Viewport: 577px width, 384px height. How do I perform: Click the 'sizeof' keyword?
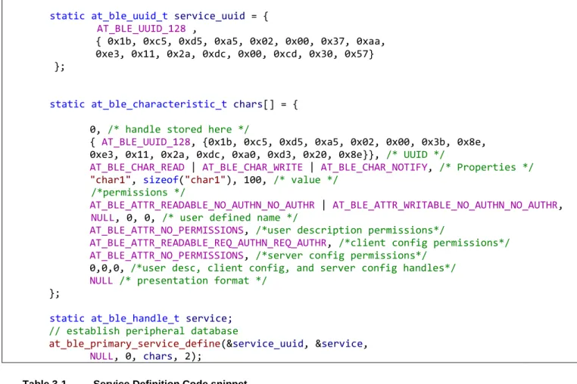[x=161, y=180]
